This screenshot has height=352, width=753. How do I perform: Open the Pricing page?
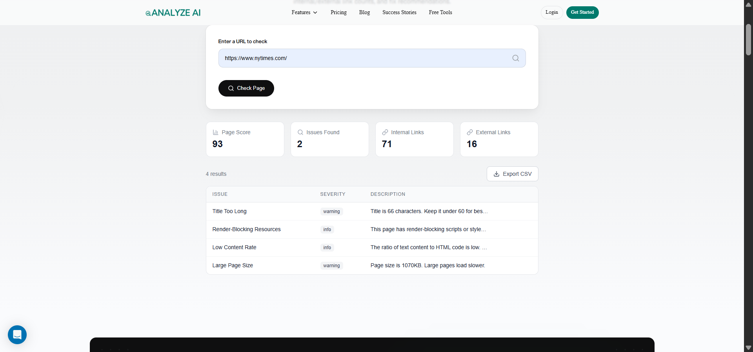coord(338,13)
